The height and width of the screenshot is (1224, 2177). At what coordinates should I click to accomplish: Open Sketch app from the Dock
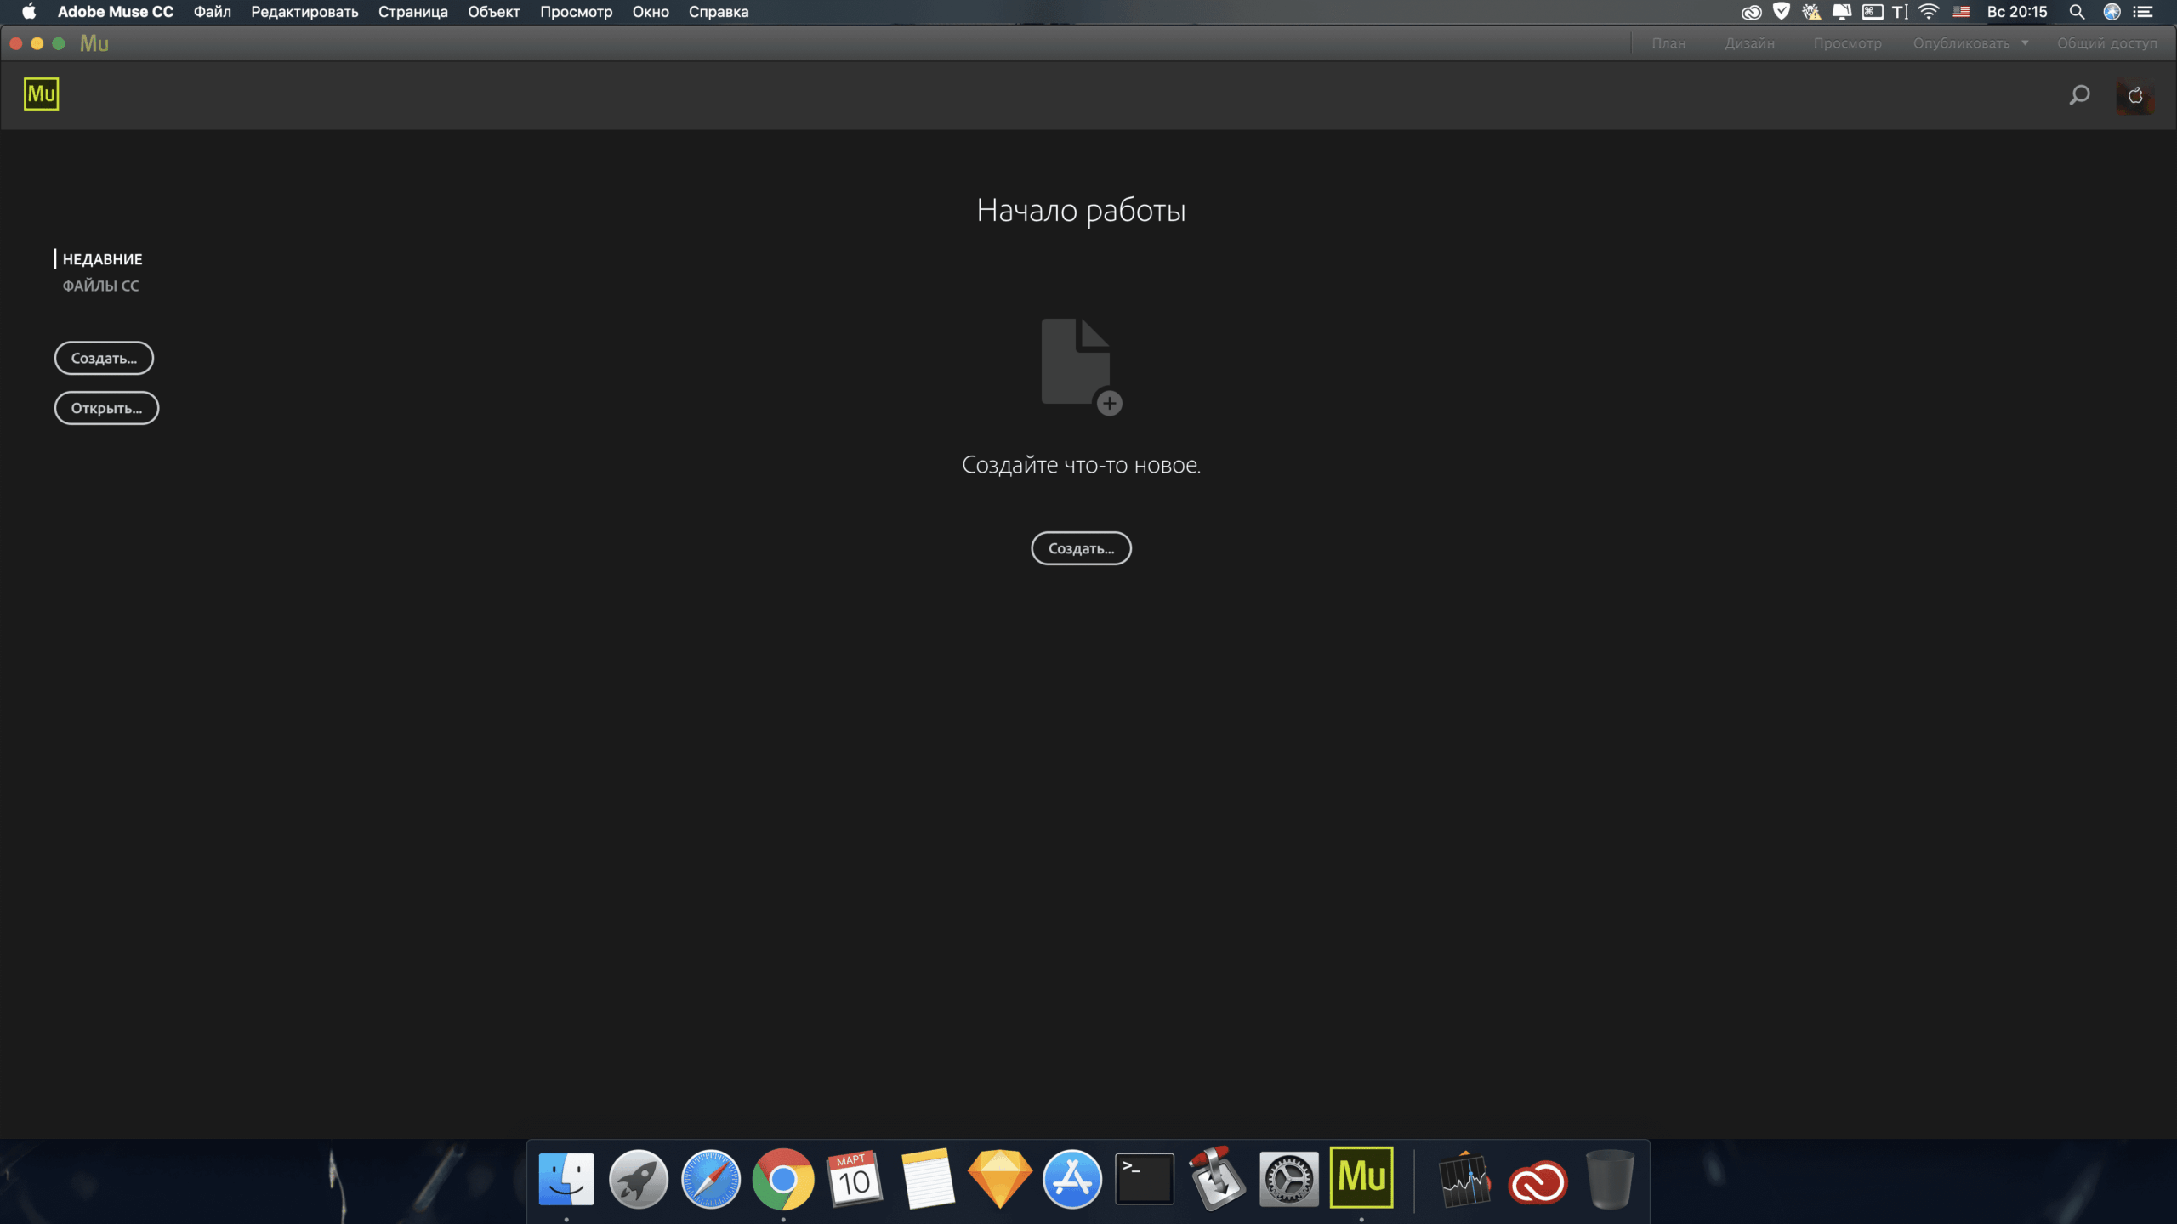click(x=1000, y=1179)
